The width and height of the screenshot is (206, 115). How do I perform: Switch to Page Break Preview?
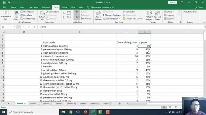pos(176,107)
